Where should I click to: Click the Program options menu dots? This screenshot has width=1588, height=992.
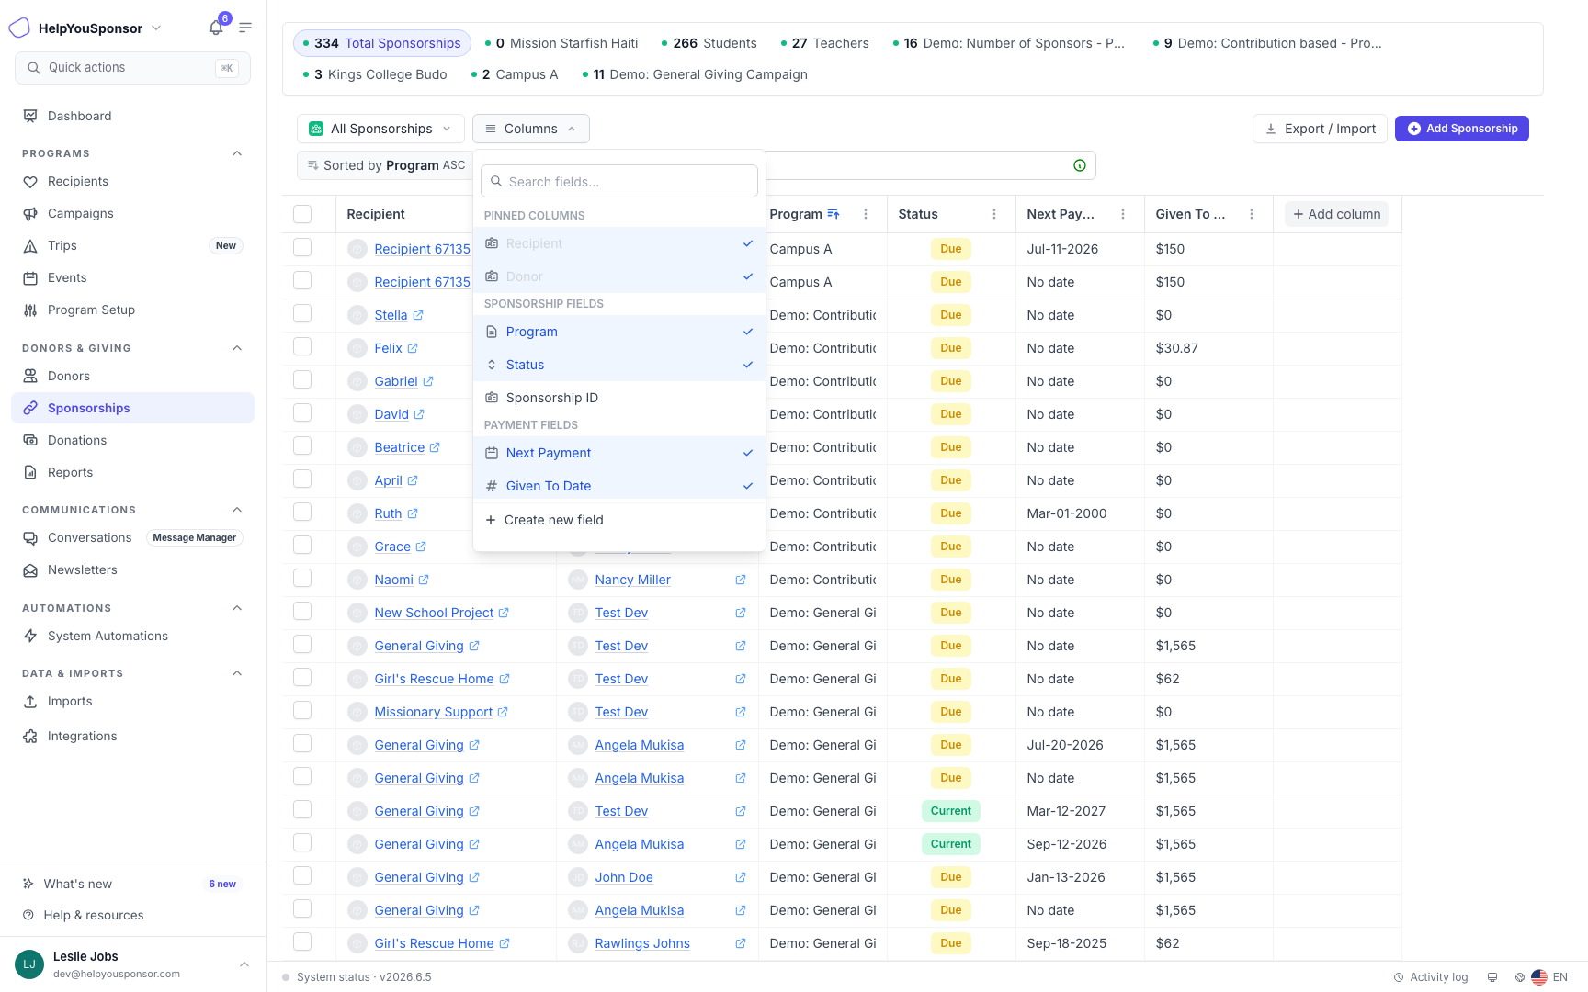(x=866, y=214)
